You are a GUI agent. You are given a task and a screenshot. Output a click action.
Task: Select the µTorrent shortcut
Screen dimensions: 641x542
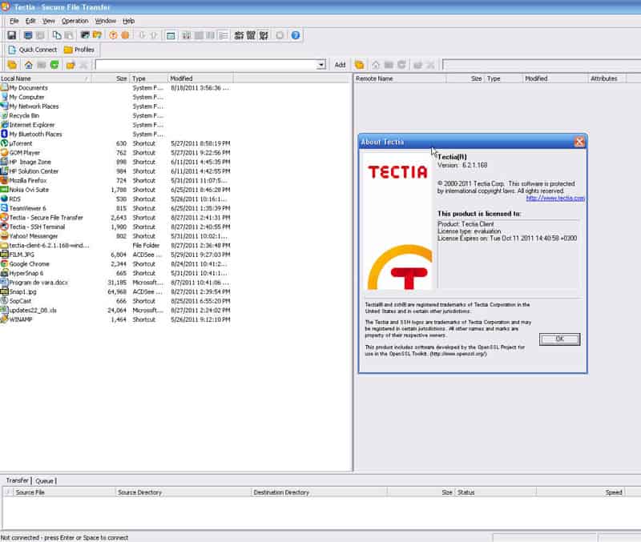click(x=21, y=143)
